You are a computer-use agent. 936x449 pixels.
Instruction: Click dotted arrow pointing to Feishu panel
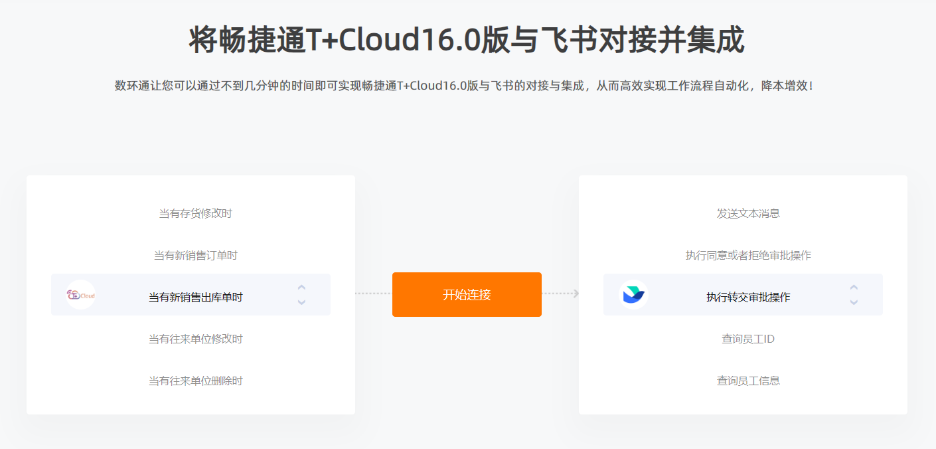pos(561,294)
